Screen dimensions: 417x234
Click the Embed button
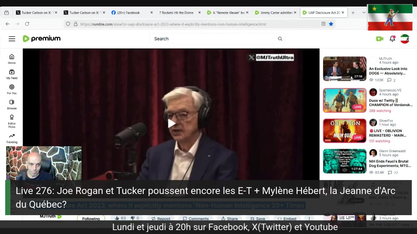287,219
